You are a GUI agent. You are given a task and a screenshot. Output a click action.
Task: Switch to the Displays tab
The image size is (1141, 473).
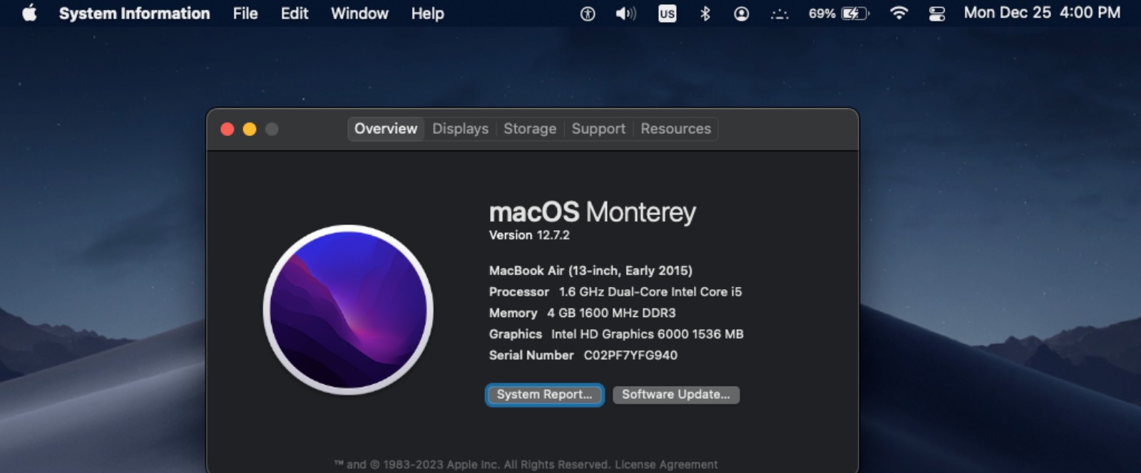point(461,129)
